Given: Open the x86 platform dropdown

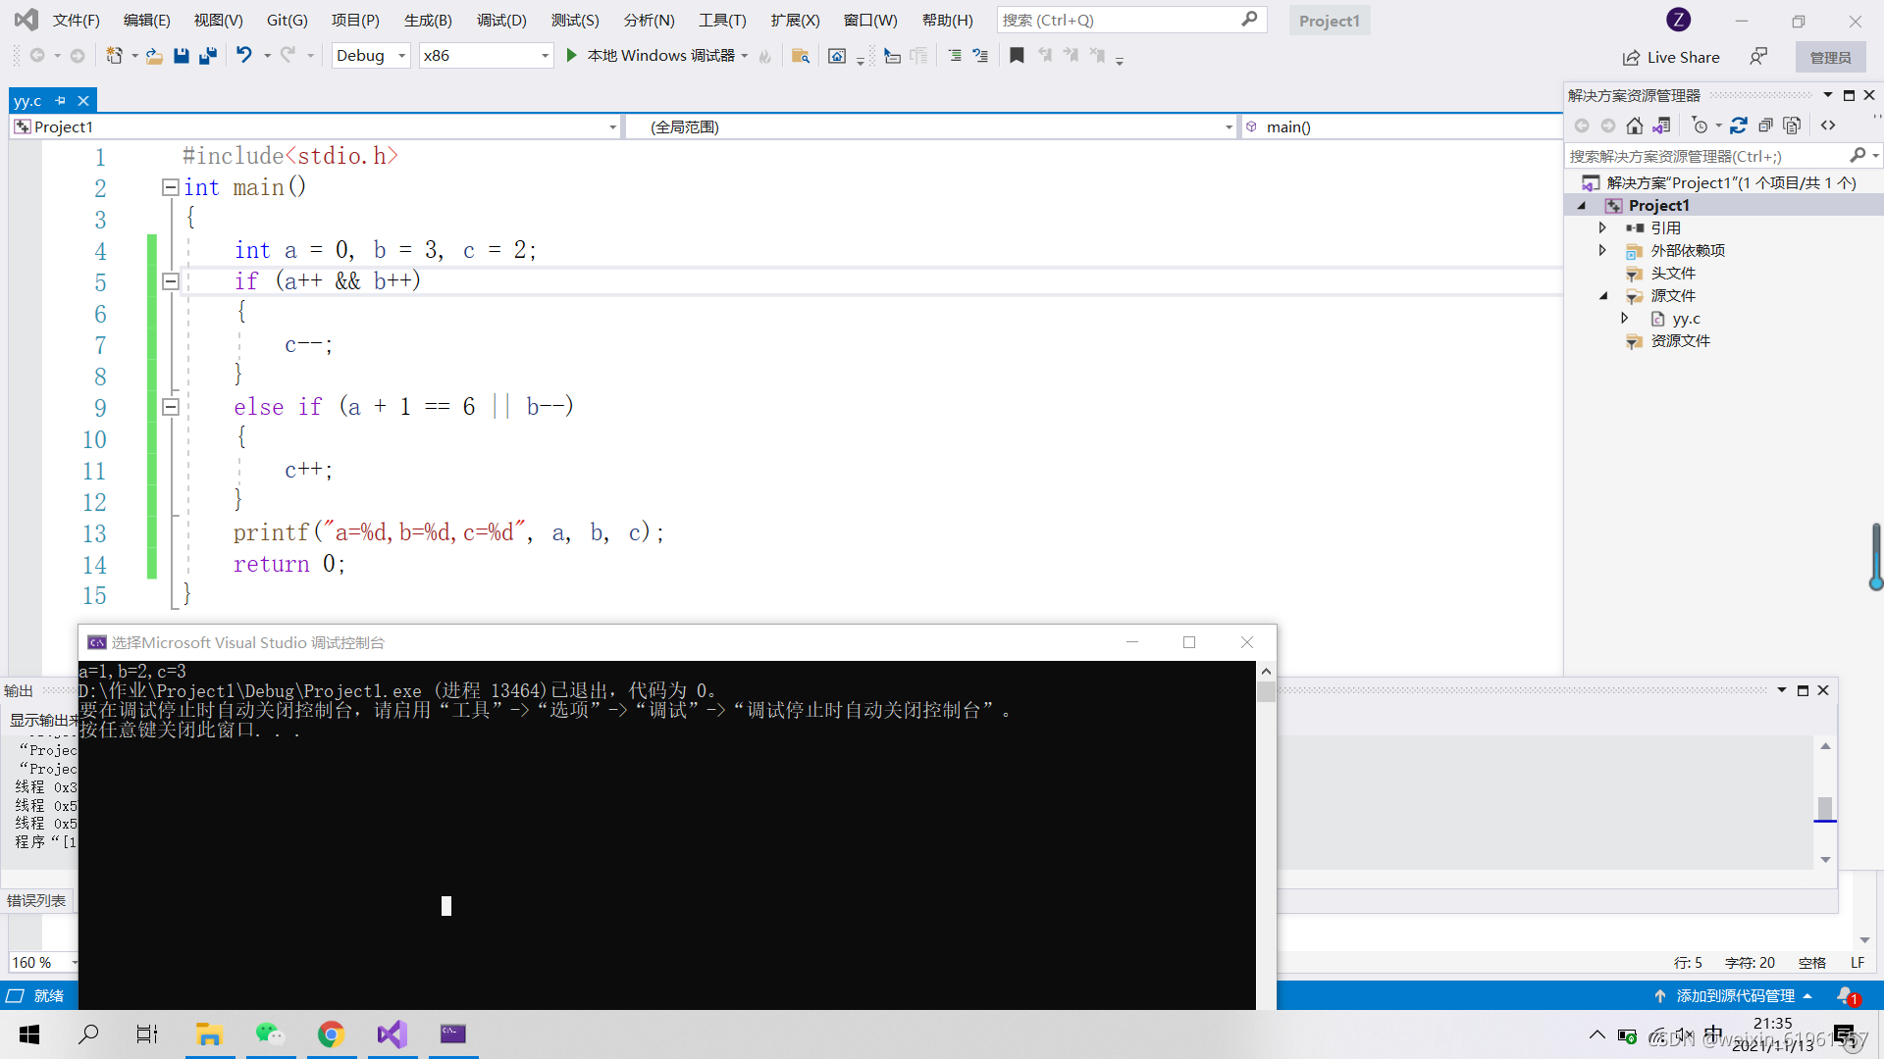Looking at the screenshot, I should click(545, 56).
